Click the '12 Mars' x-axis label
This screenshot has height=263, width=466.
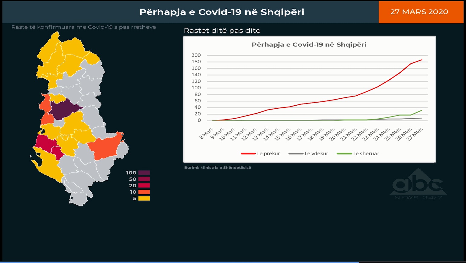(x=249, y=134)
